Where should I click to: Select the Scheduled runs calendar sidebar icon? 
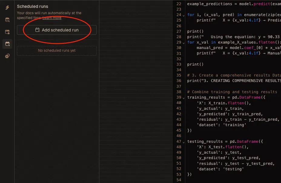(7, 44)
